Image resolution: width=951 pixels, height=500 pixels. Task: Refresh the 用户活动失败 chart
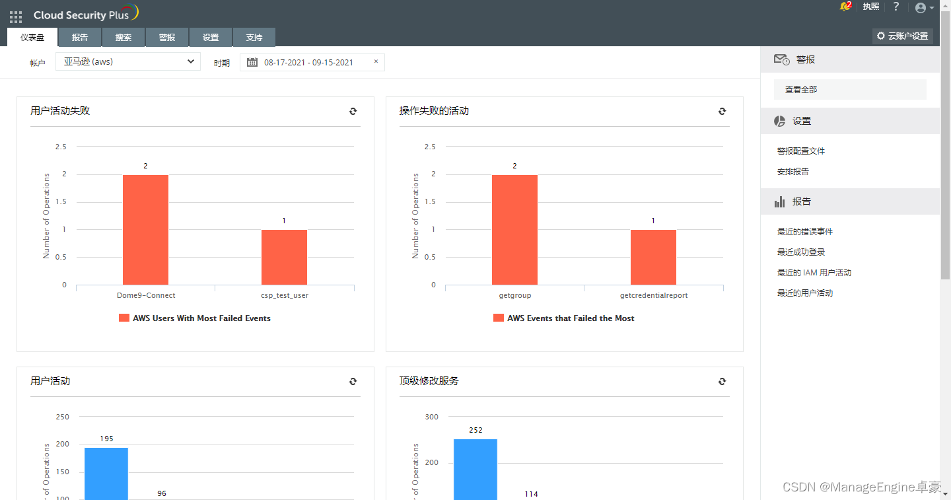click(x=353, y=112)
